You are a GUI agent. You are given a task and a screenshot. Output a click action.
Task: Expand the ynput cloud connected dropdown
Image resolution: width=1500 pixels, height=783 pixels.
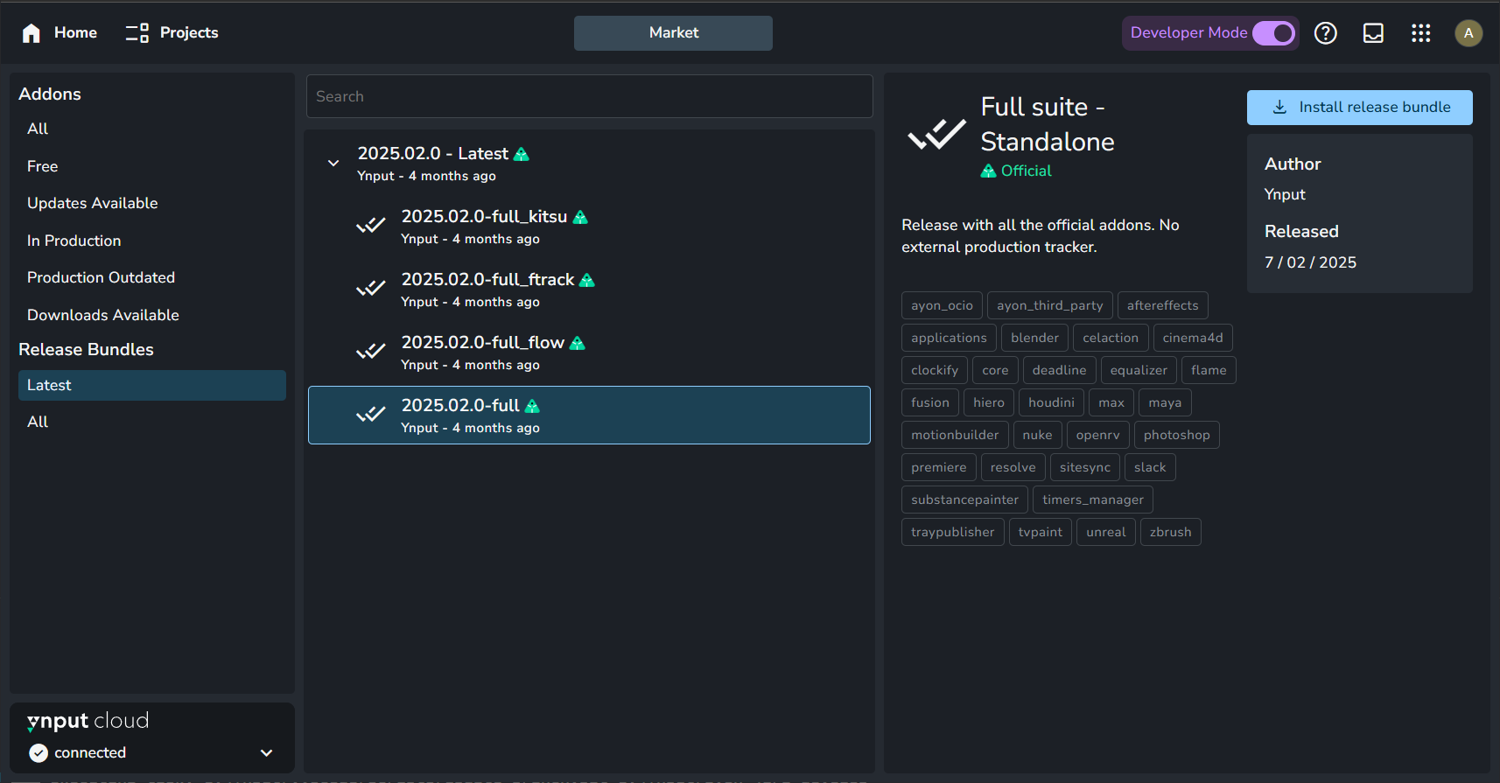267,753
